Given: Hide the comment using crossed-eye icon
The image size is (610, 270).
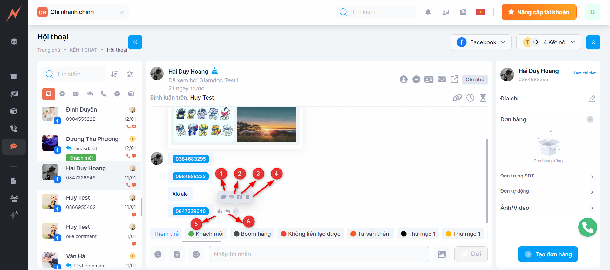Looking at the screenshot, I should point(232,197).
